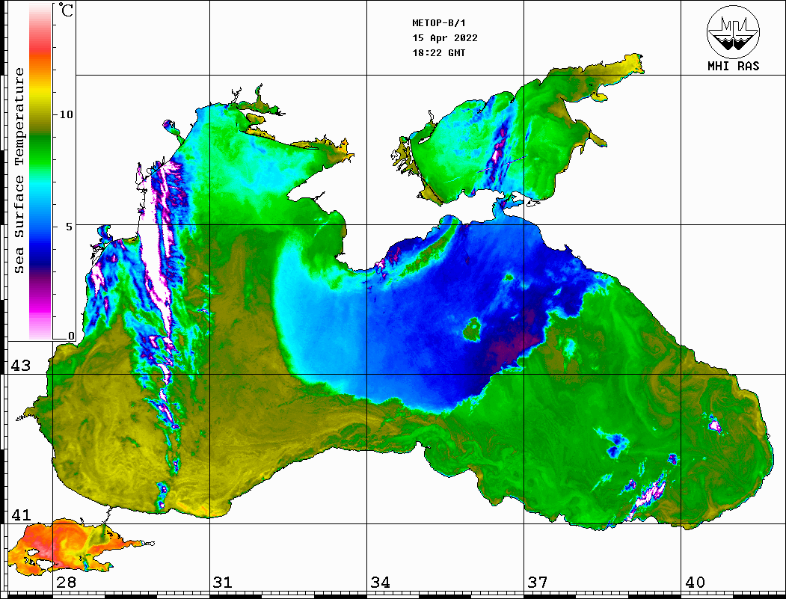Click the '18:22 GMT' time text
786x599 pixels.
pyautogui.click(x=438, y=52)
